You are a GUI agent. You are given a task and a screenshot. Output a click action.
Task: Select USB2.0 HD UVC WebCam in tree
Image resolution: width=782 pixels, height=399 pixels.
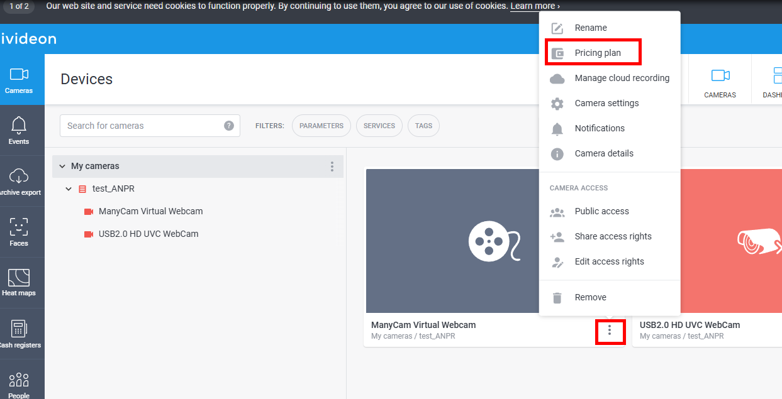pyautogui.click(x=148, y=234)
